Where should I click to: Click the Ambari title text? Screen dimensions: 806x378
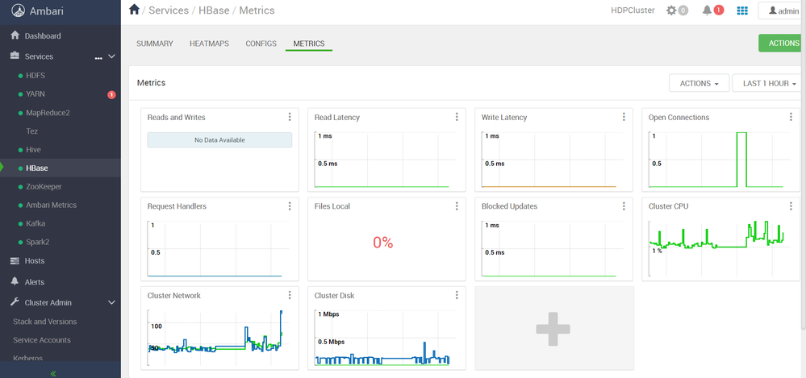47,10
